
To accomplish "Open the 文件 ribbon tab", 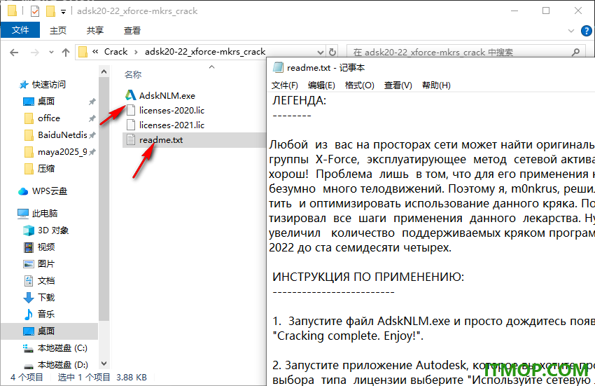I will coord(20,30).
